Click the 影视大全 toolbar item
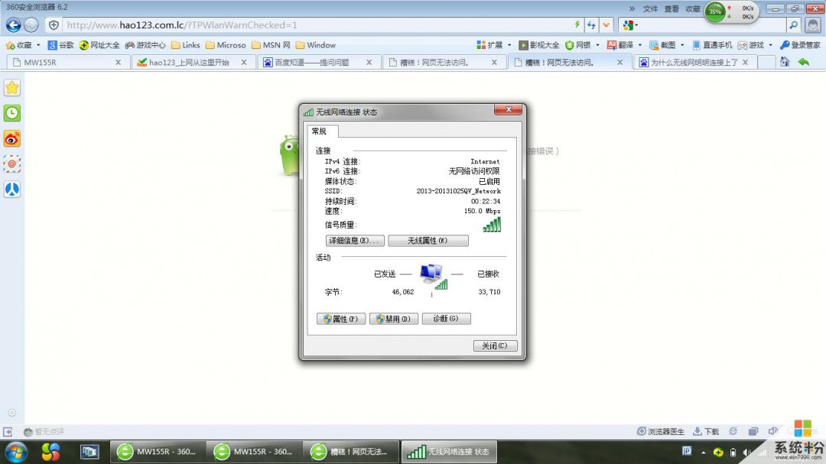Screen dimensions: 826x464 tap(539, 45)
